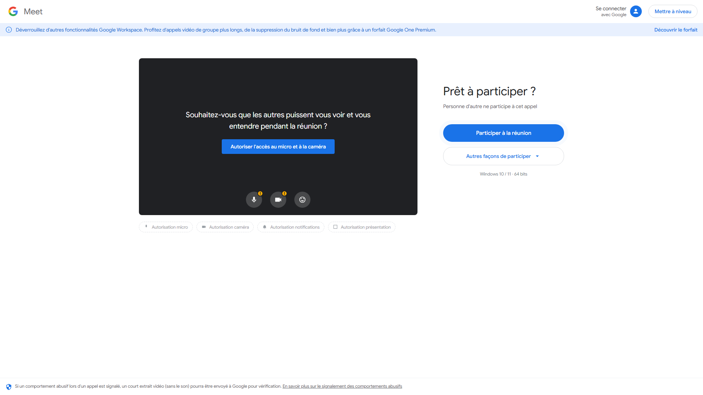
Task: Click Autoriser l'accès au micro et à la caméra
Action: tap(278, 147)
